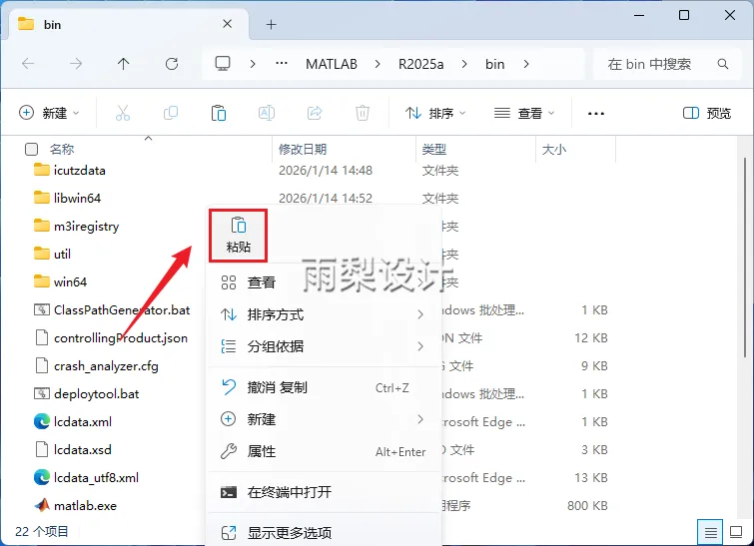Choose Undo Copy in context menu
Screen dimensions: 754x546
tap(325, 387)
